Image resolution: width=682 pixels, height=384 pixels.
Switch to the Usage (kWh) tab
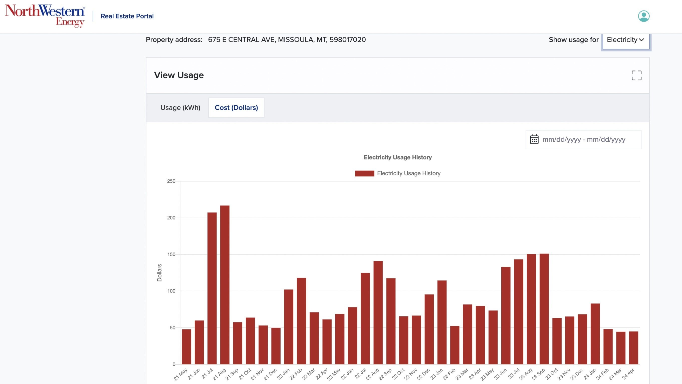[180, 108]
